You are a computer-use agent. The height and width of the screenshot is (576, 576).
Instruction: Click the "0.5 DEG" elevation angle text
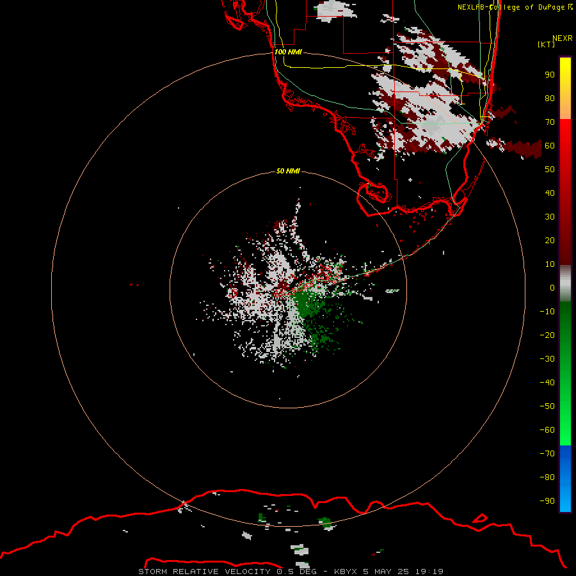297,572
